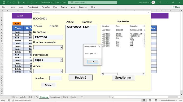Viewport: 183px width, 102px height.
Task: Click the Ajouter button
Action: [x=49, y=85]
